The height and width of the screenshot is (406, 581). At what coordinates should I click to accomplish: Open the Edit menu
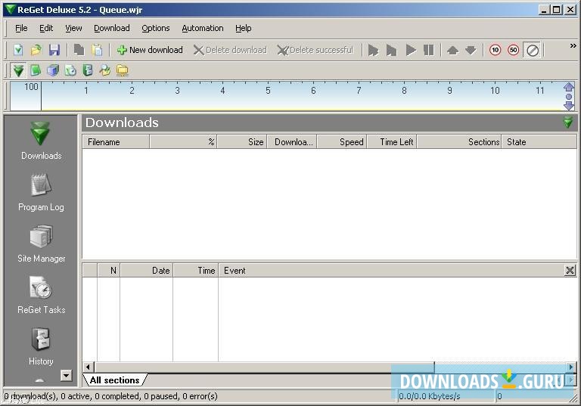[x=46, y=28]
